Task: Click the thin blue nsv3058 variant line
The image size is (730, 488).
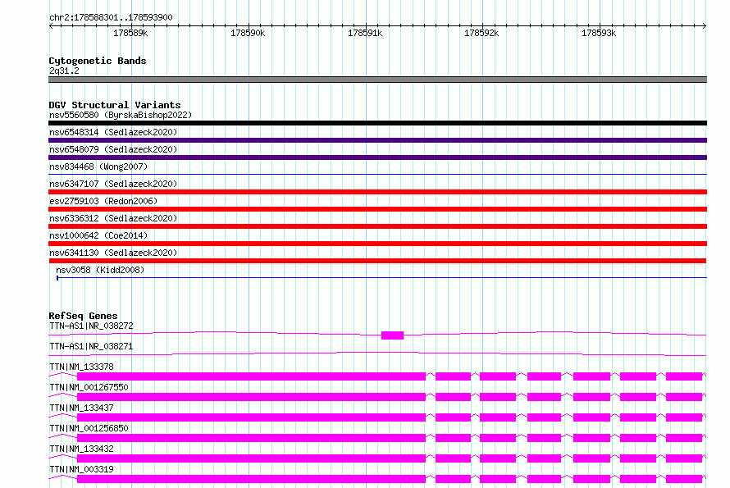Action: click(381, 277)
